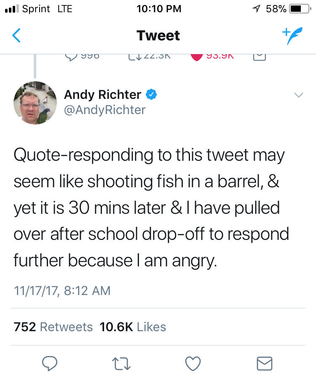Screen dimensions: 316x380
Task: Go back using the left chevron
Action: pyautogui.click(x=16, y=36)
